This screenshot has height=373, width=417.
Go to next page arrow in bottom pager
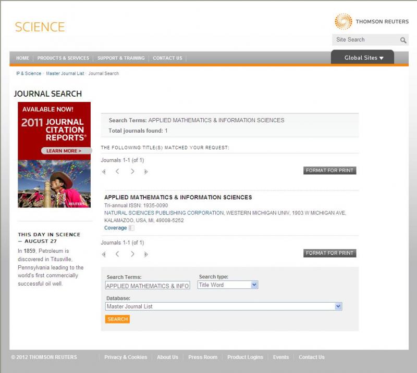click(132, 254)
